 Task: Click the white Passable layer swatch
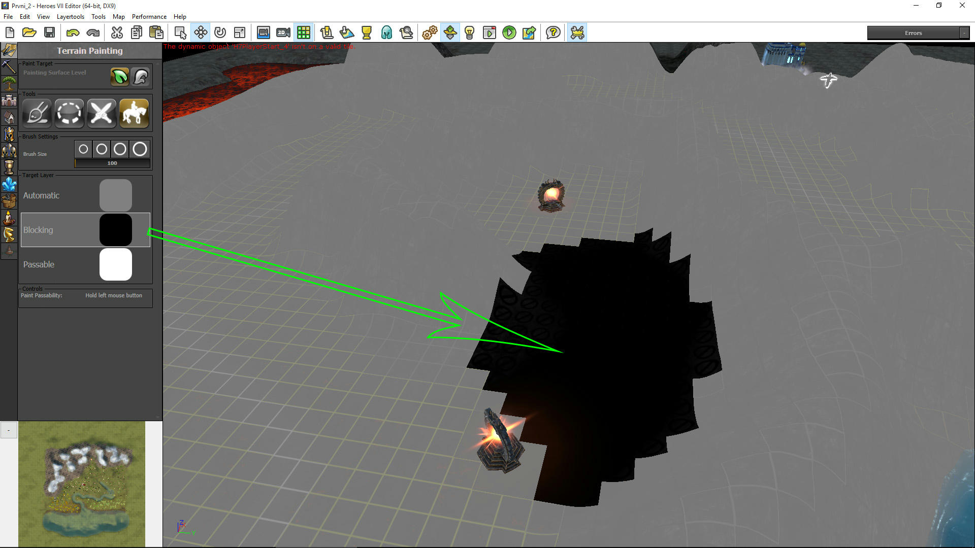pos(116,264)
